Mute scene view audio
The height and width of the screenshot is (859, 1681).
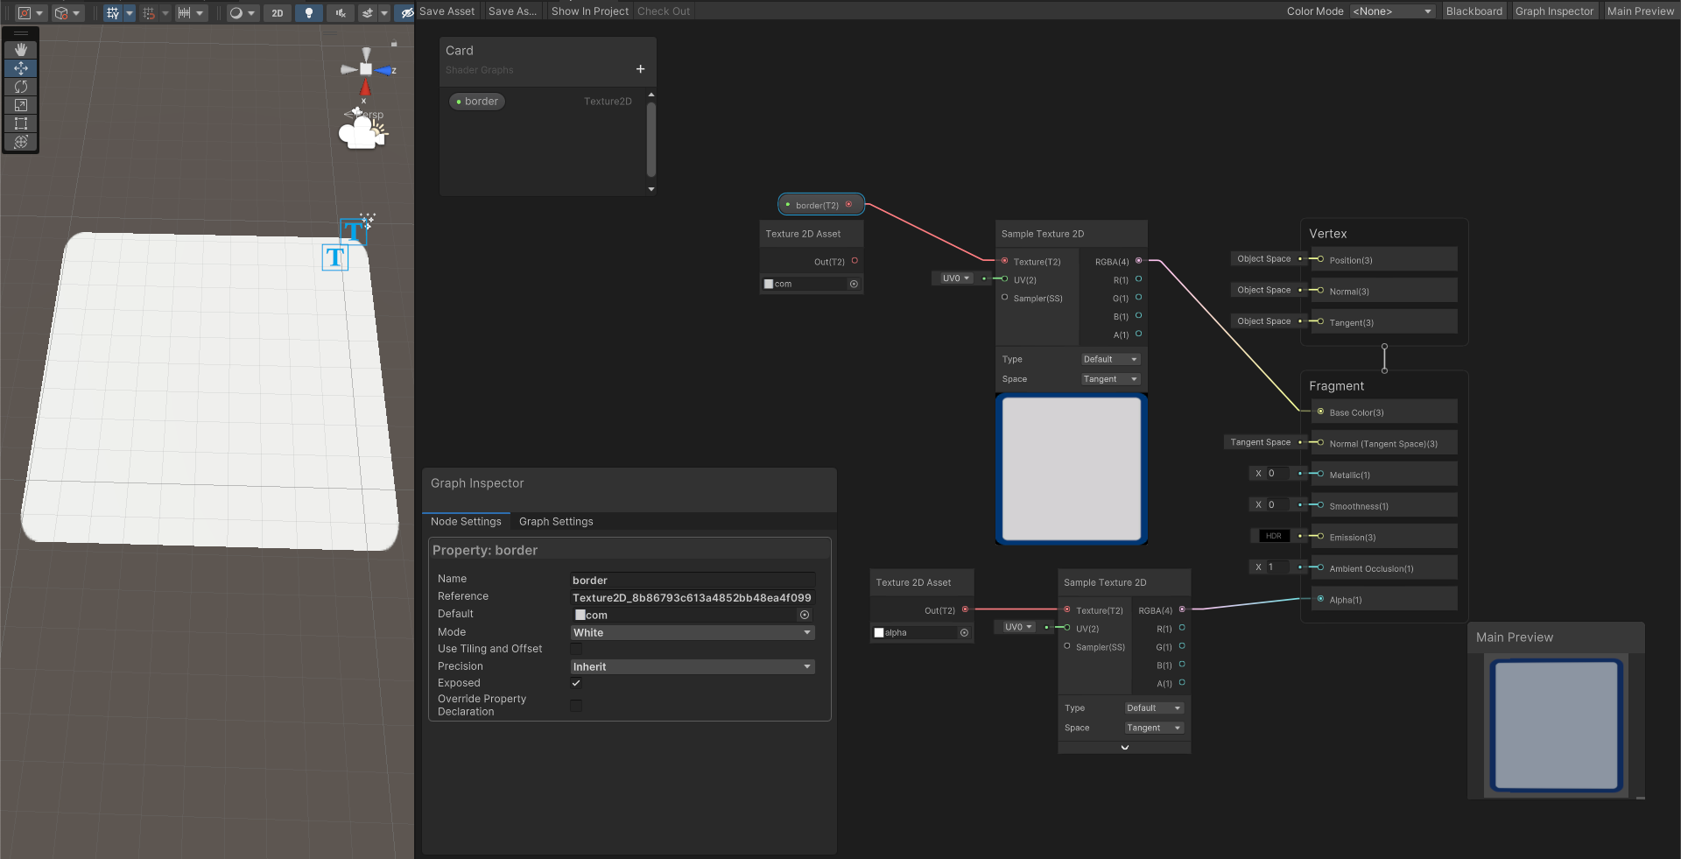(x=340, y=12)
